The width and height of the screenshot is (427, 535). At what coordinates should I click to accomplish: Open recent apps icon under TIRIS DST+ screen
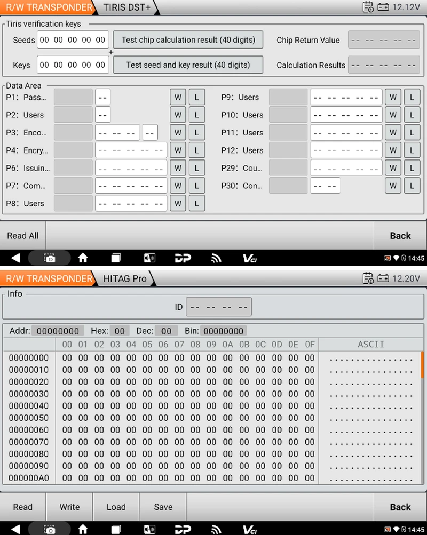coord(116,258)
